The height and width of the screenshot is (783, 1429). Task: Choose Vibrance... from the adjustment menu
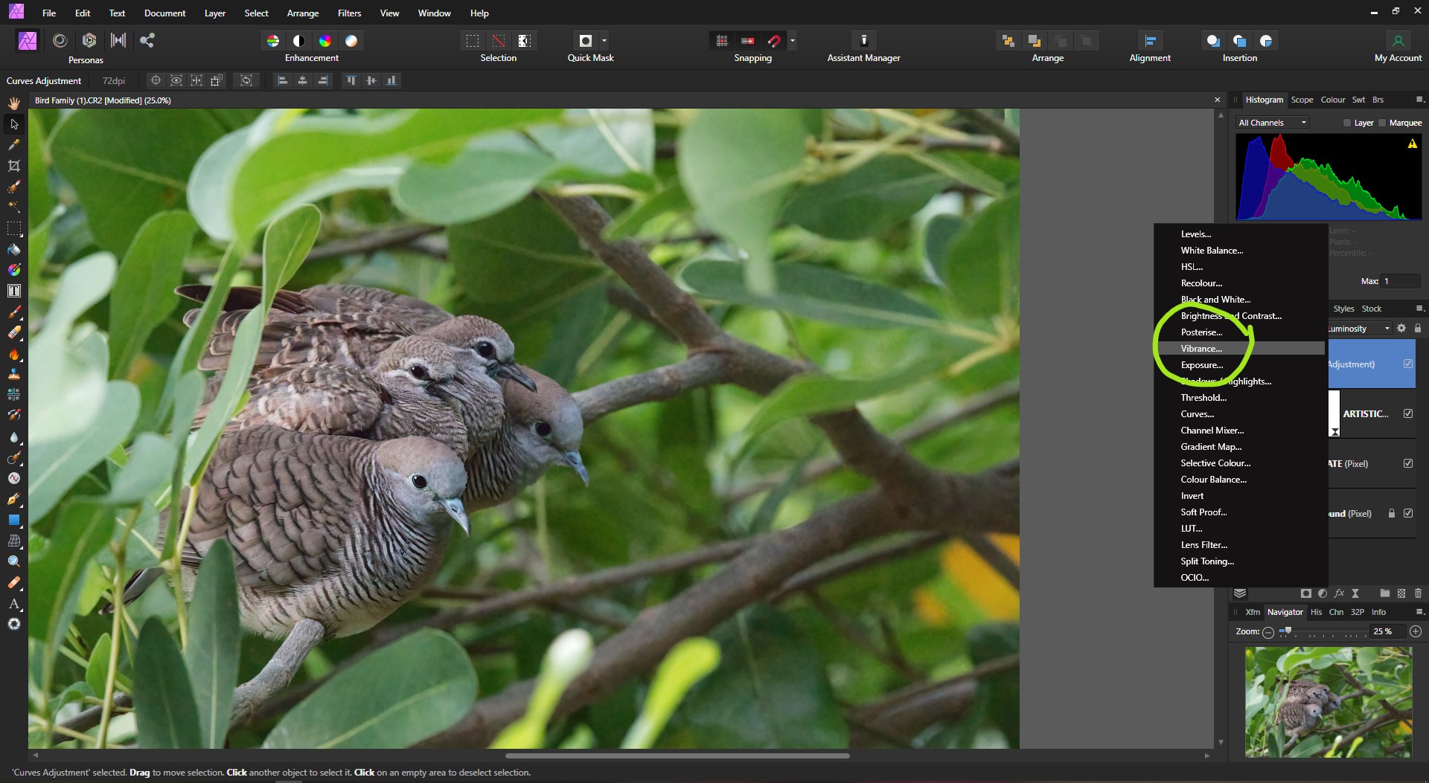click(1201, 349)
